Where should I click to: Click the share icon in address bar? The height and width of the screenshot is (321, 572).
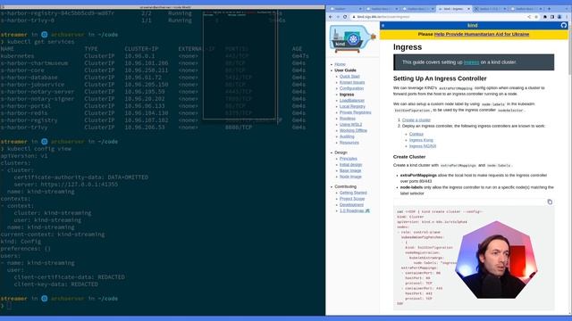[529, 17]
